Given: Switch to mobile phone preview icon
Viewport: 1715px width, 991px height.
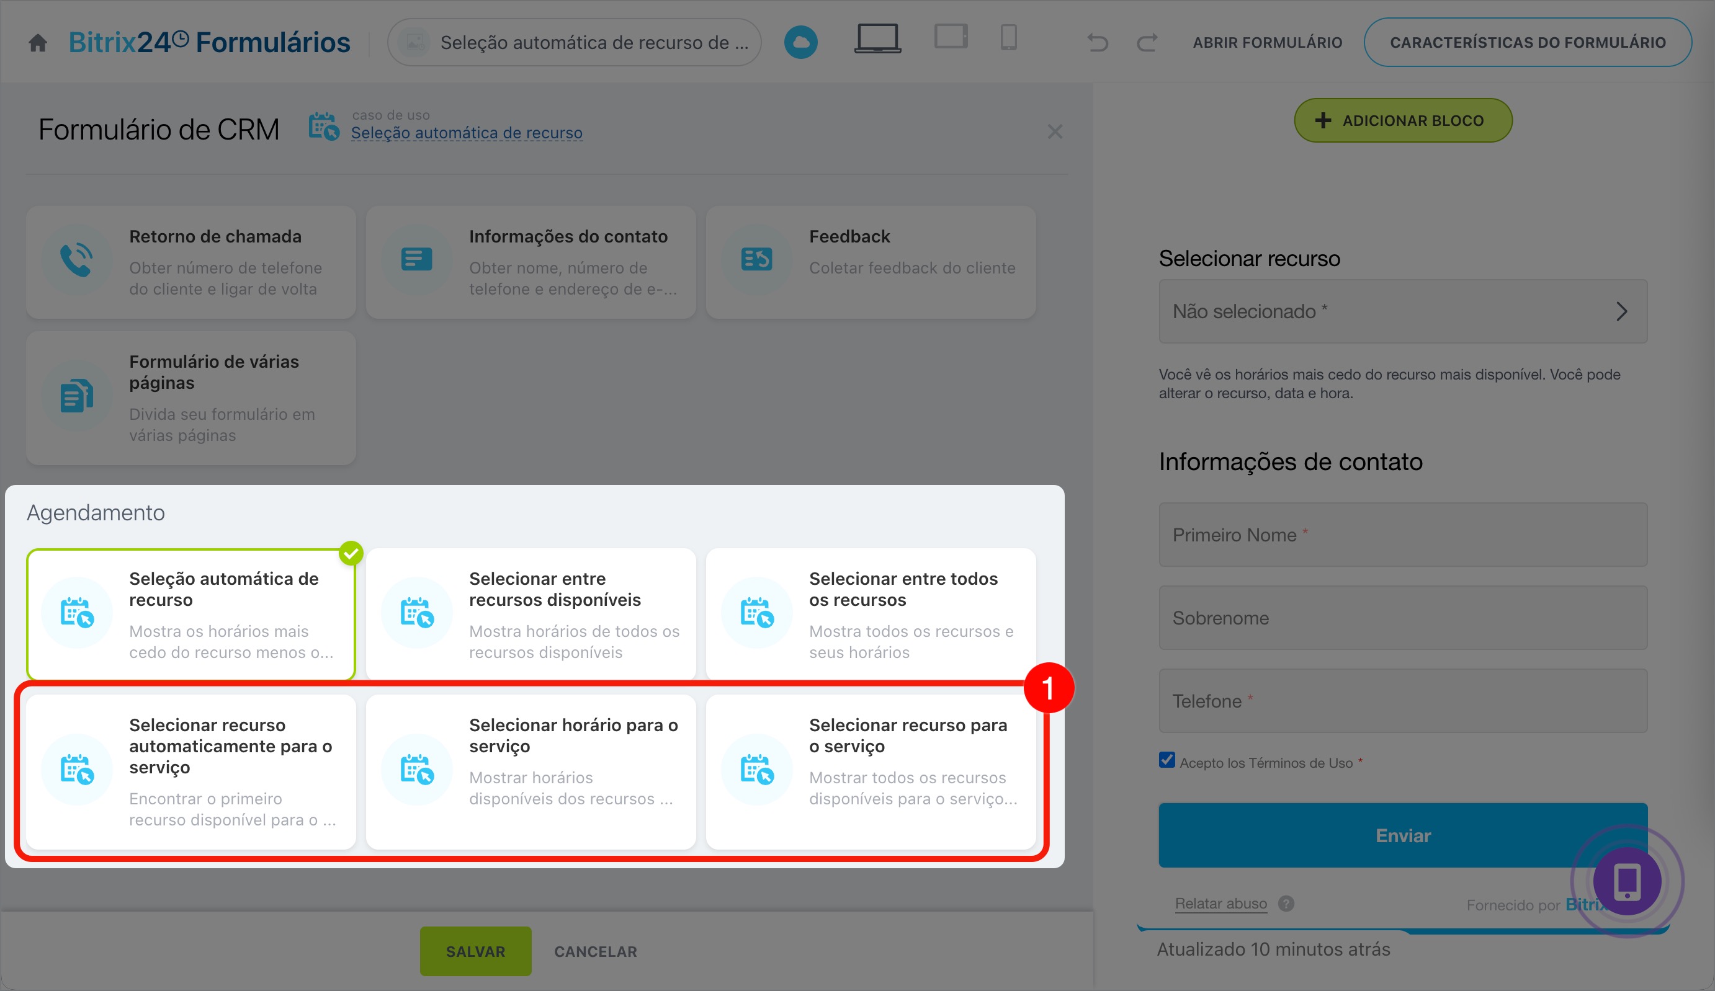Looking at the screenshot, I should 1008,37.
